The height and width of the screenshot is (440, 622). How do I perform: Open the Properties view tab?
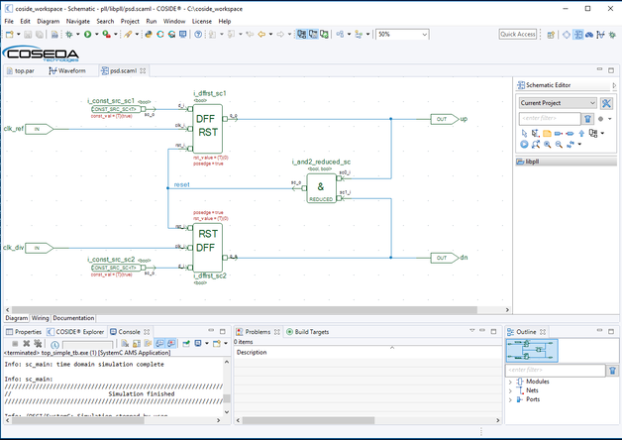(24, 332)
